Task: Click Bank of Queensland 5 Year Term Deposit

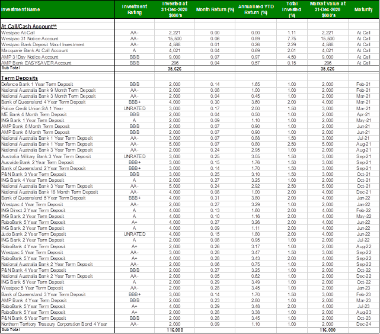Action: (43, 198)
